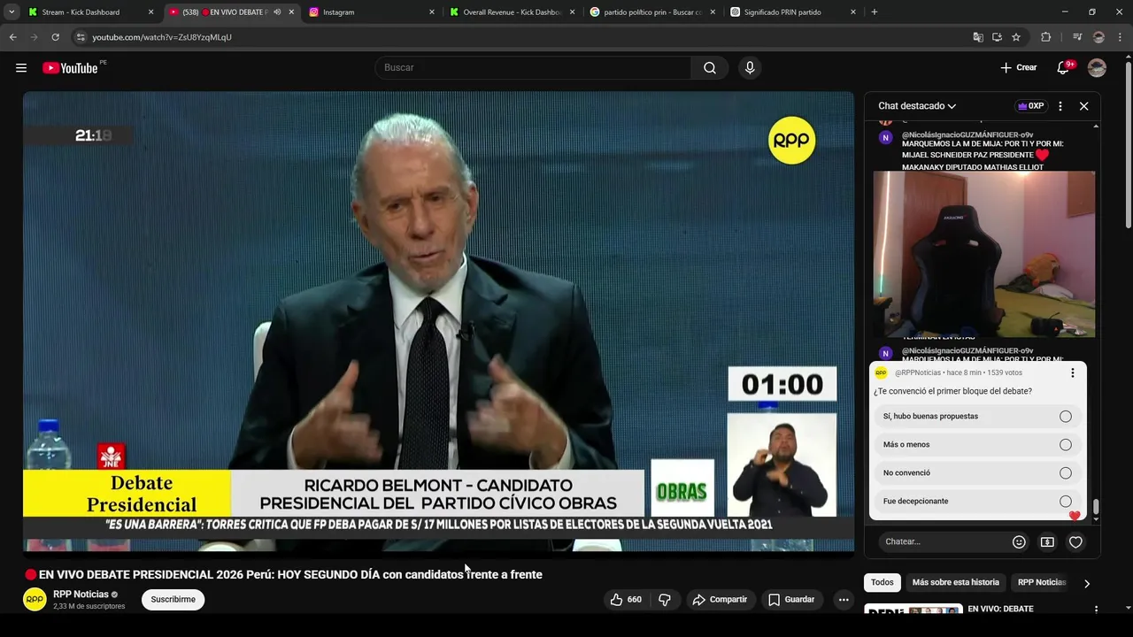Open more actions menu beside Guardar
This screenshot has width=1133, height=637.
844,600
